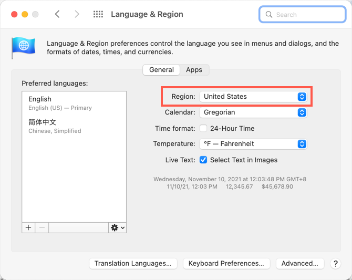This screenshot has width=352, height=280.
Task: Open the Advanced settings
Action: click(x=299, y=264)
